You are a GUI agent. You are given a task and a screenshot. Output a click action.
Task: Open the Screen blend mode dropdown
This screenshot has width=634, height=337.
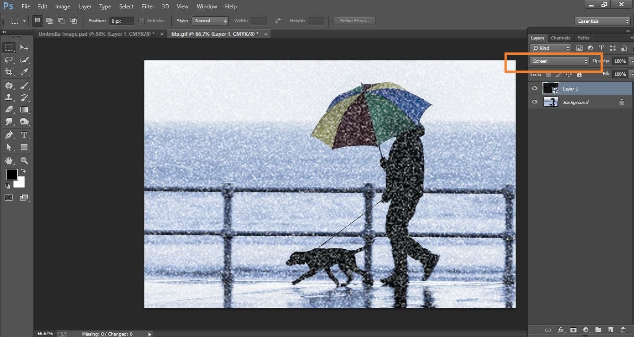pos(559,61)
